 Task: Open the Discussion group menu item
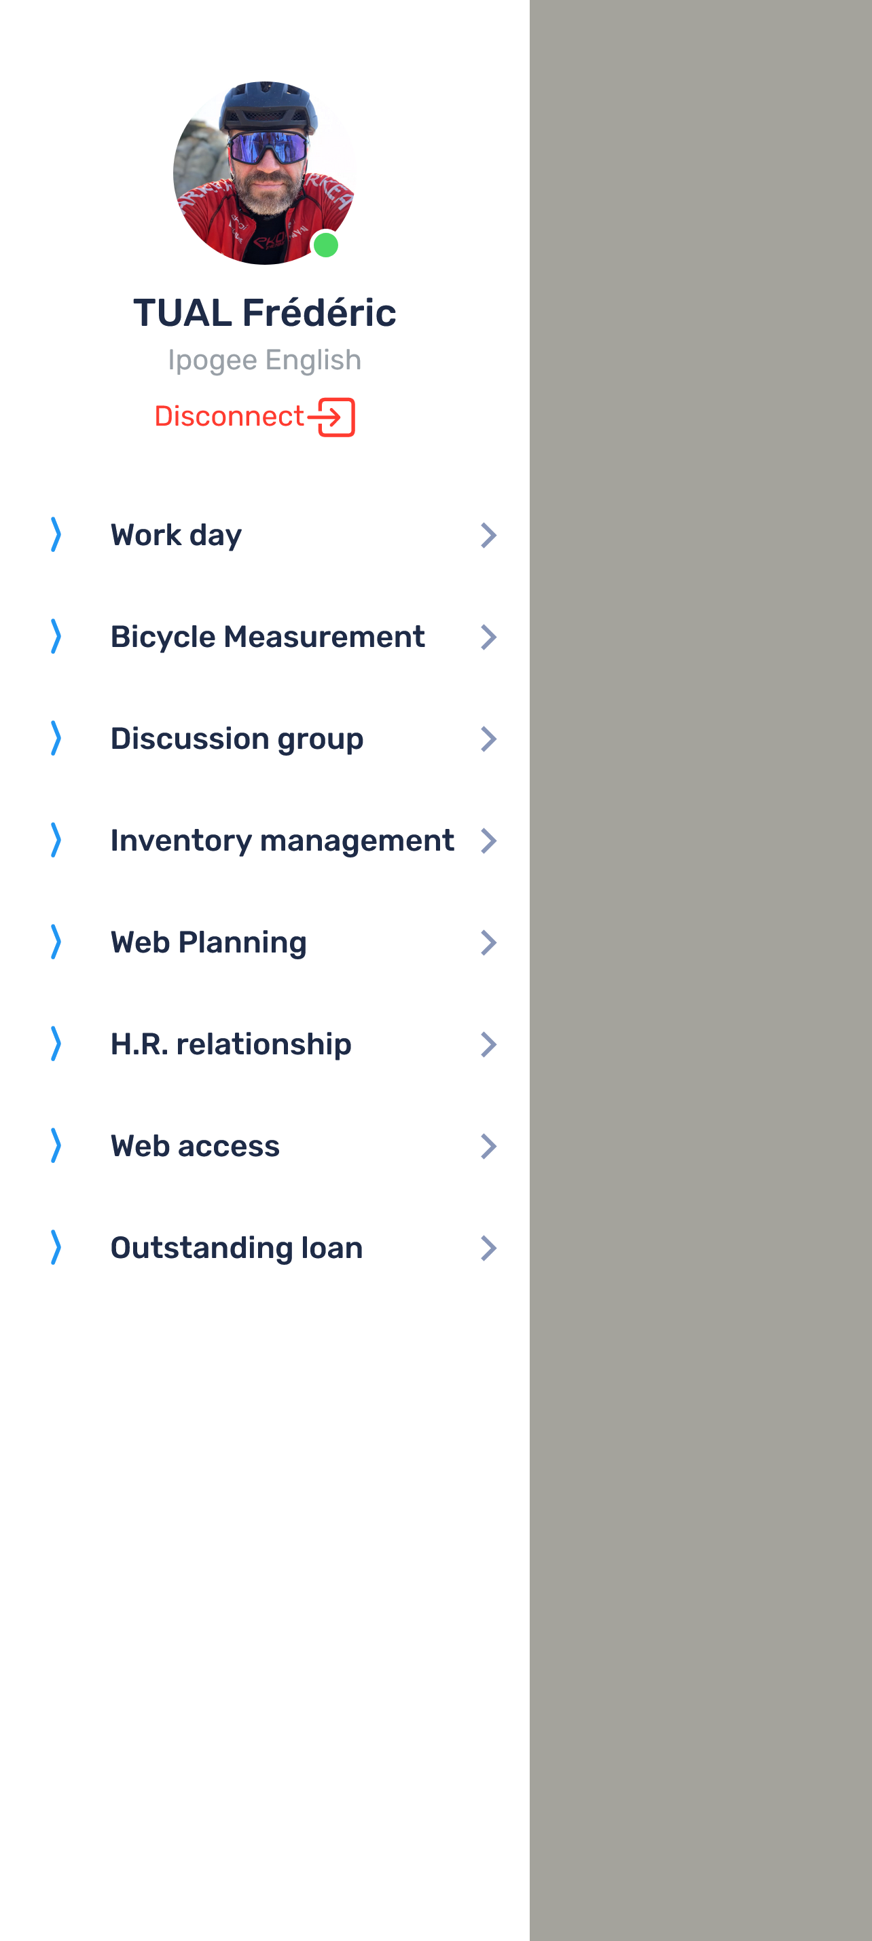pos(265,739)
